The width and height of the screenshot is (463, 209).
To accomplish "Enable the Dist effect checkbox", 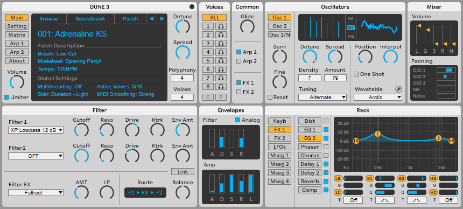I will [x=326, y=121].
